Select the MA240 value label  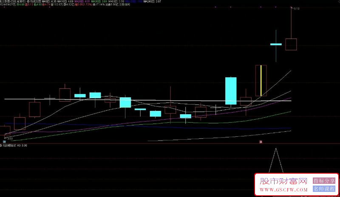pyautogui.click(x=152, y=1)
